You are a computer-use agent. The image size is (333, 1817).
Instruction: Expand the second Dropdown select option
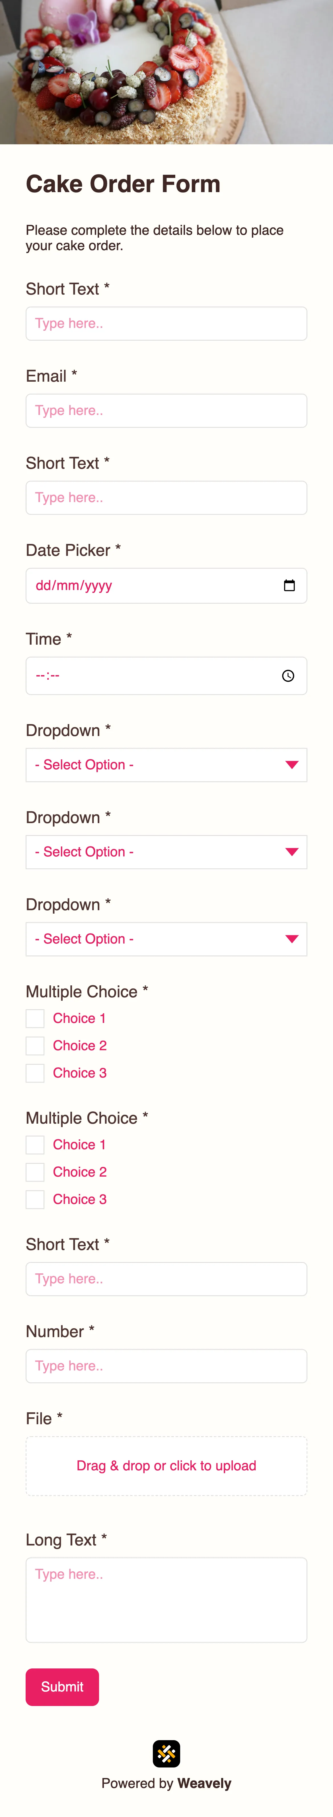pos(166,852)
